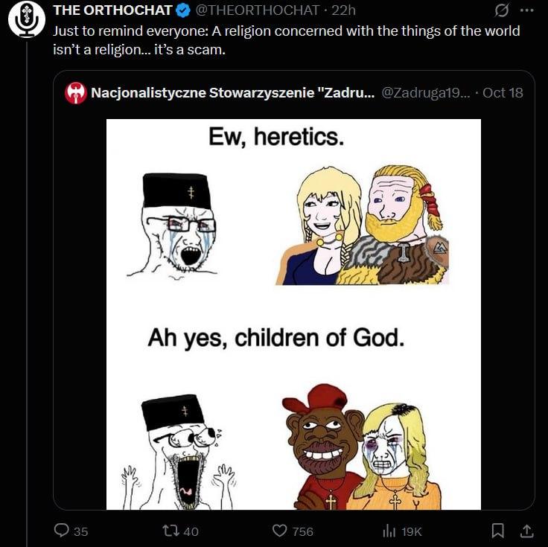
Task: Click the blue verified badge
Action: tap(183, 10)
